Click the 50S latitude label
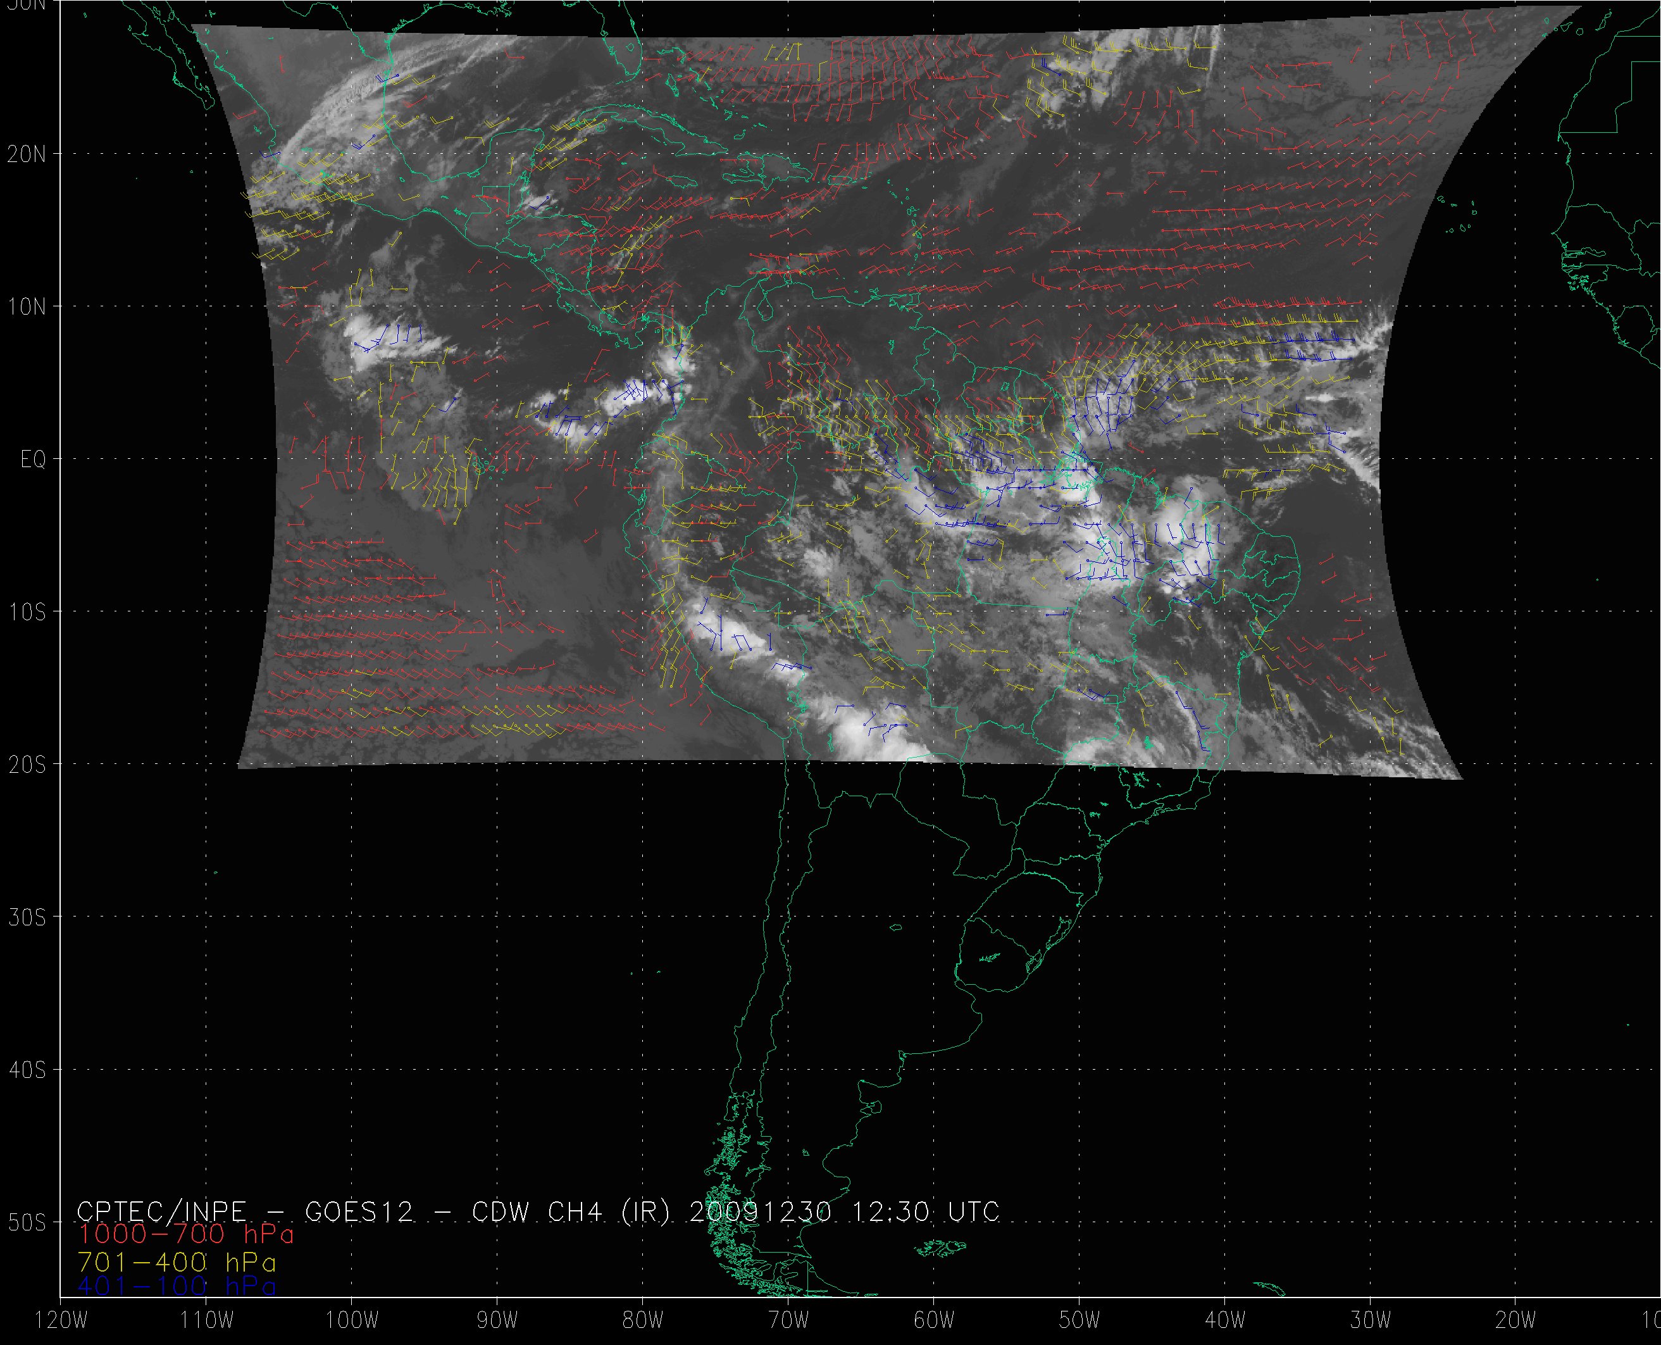 tap(27, 1223)
